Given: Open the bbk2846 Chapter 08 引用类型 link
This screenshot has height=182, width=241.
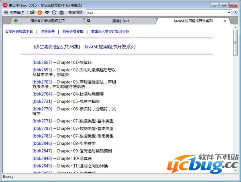Looking at the screenshot, I should 42,143.
